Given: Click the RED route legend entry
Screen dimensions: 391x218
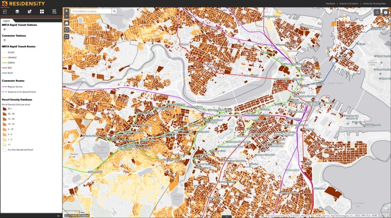Looking at the screenshot, I should (7, 68).
